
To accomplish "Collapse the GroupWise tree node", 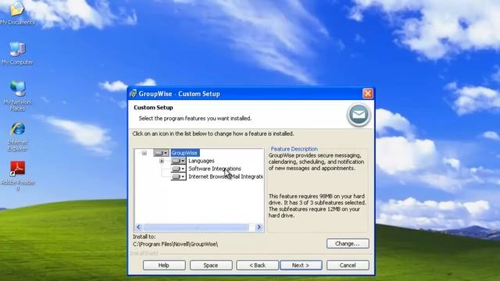I will [x=145, y=153].
